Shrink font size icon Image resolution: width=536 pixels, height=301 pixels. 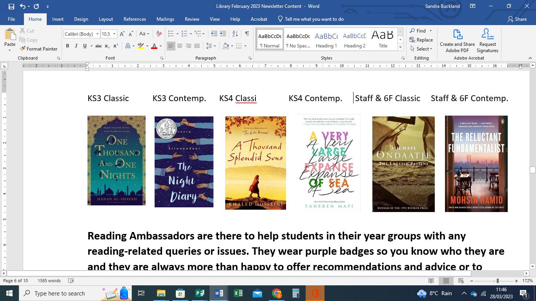point(131,34)
